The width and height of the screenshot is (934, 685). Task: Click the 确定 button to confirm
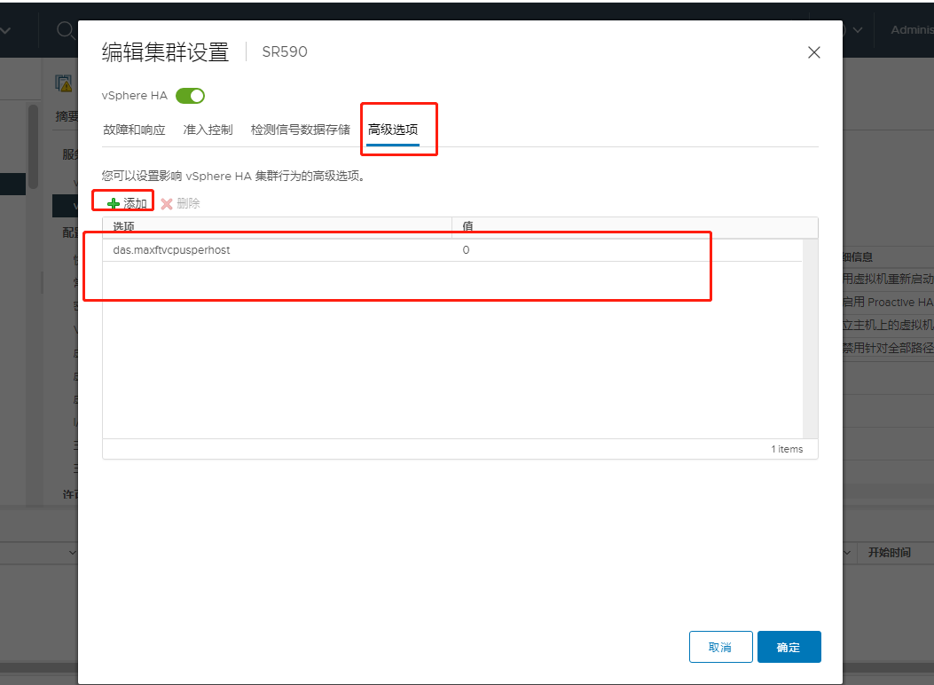[x=789, y=647]
